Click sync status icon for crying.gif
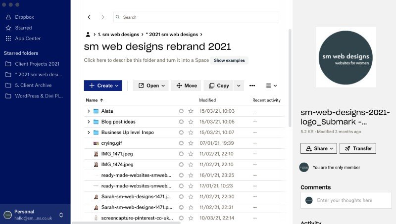Viewport: 396px width, 224px height. coord(181,143)
